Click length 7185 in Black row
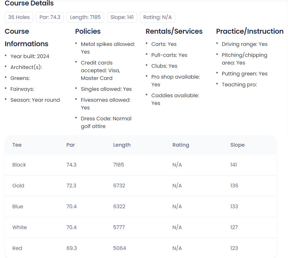The width and height of the screenshot is (288, 258). tap(119, 165)
